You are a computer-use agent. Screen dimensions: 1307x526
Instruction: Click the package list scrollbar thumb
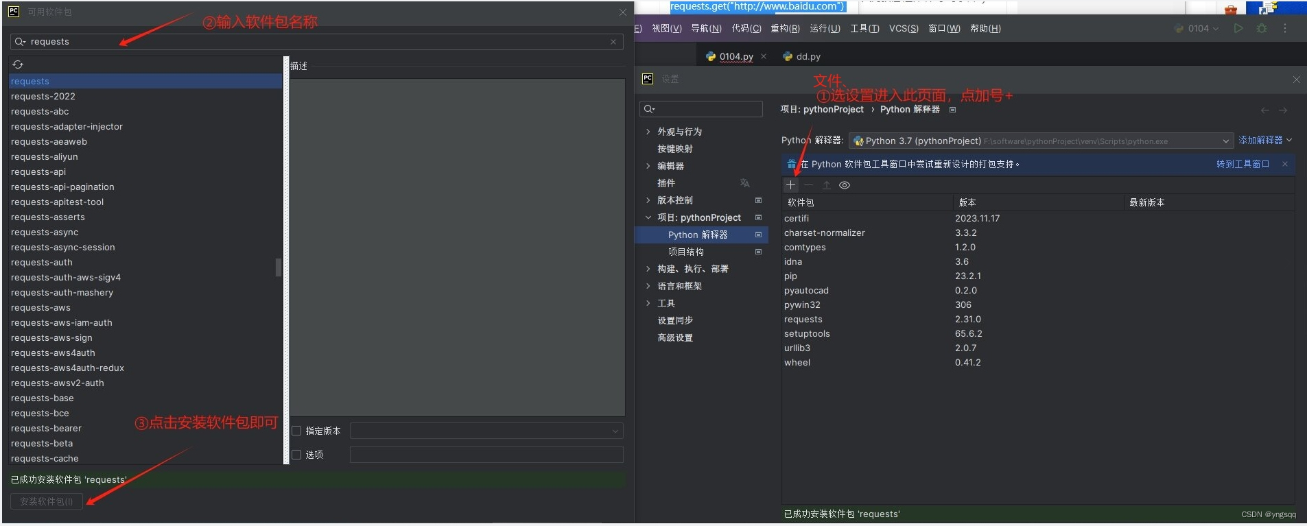pos(279,267)
